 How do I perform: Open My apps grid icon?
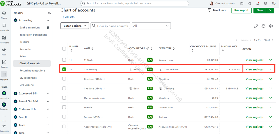point(4,74)
